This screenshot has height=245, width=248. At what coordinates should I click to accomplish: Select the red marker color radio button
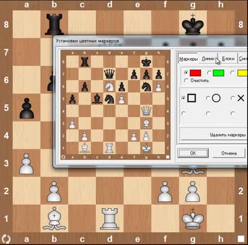coord(186,73)
